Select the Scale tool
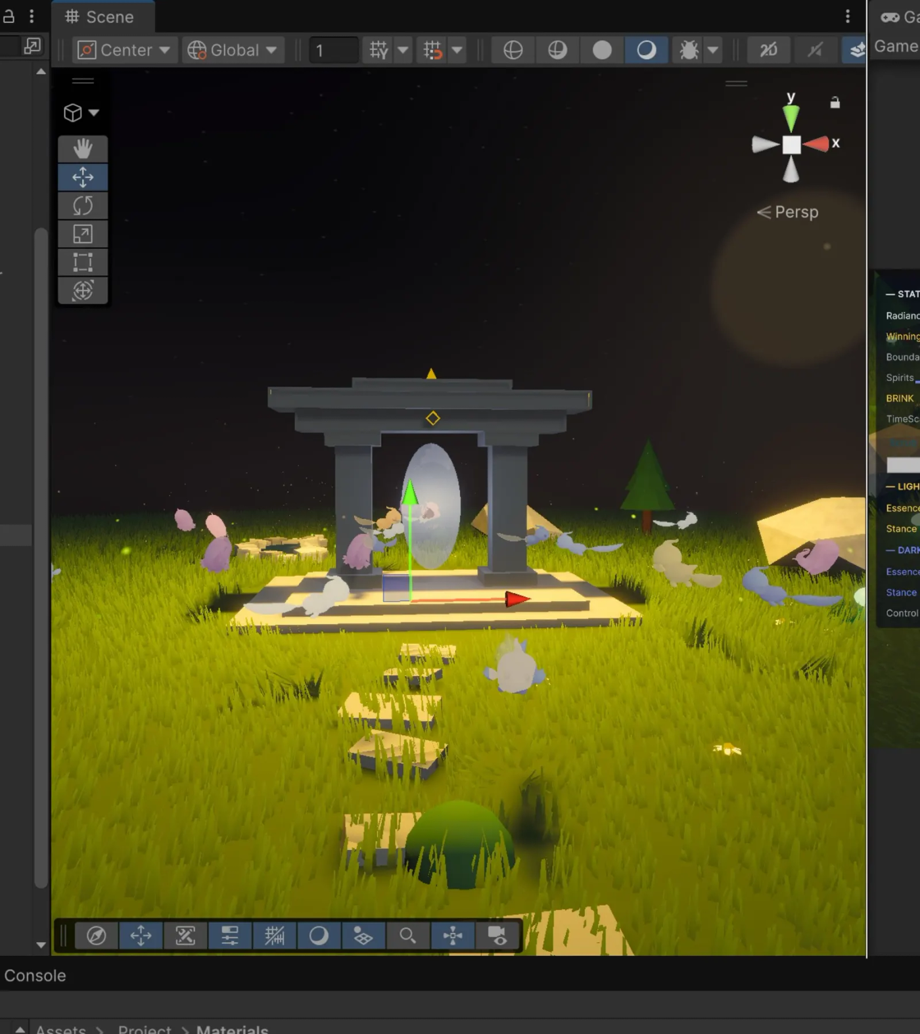Viewport: 920px width, 1034px height. click(x=83, y=234)
